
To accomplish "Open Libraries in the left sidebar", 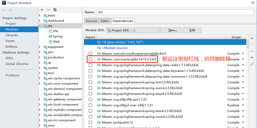I will point(12,35).
